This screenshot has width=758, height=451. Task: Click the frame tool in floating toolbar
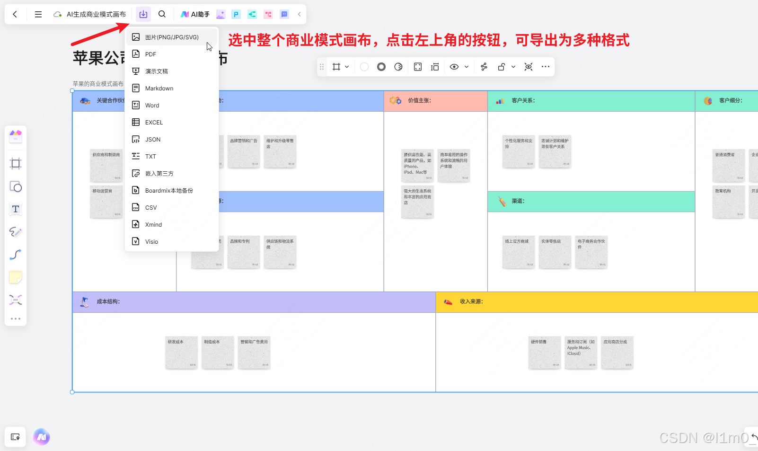click(x=336, y=67)
